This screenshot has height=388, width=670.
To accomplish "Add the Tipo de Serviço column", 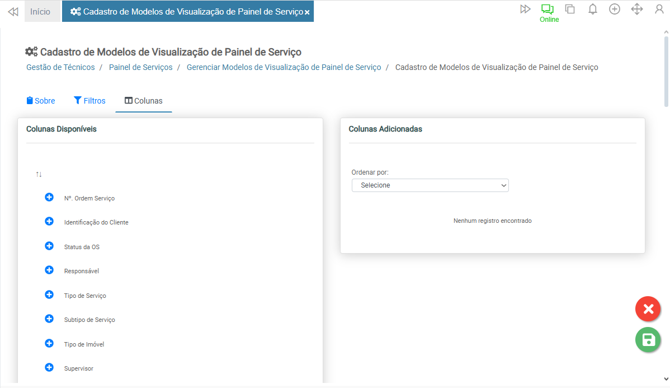I will pos(49,295).
